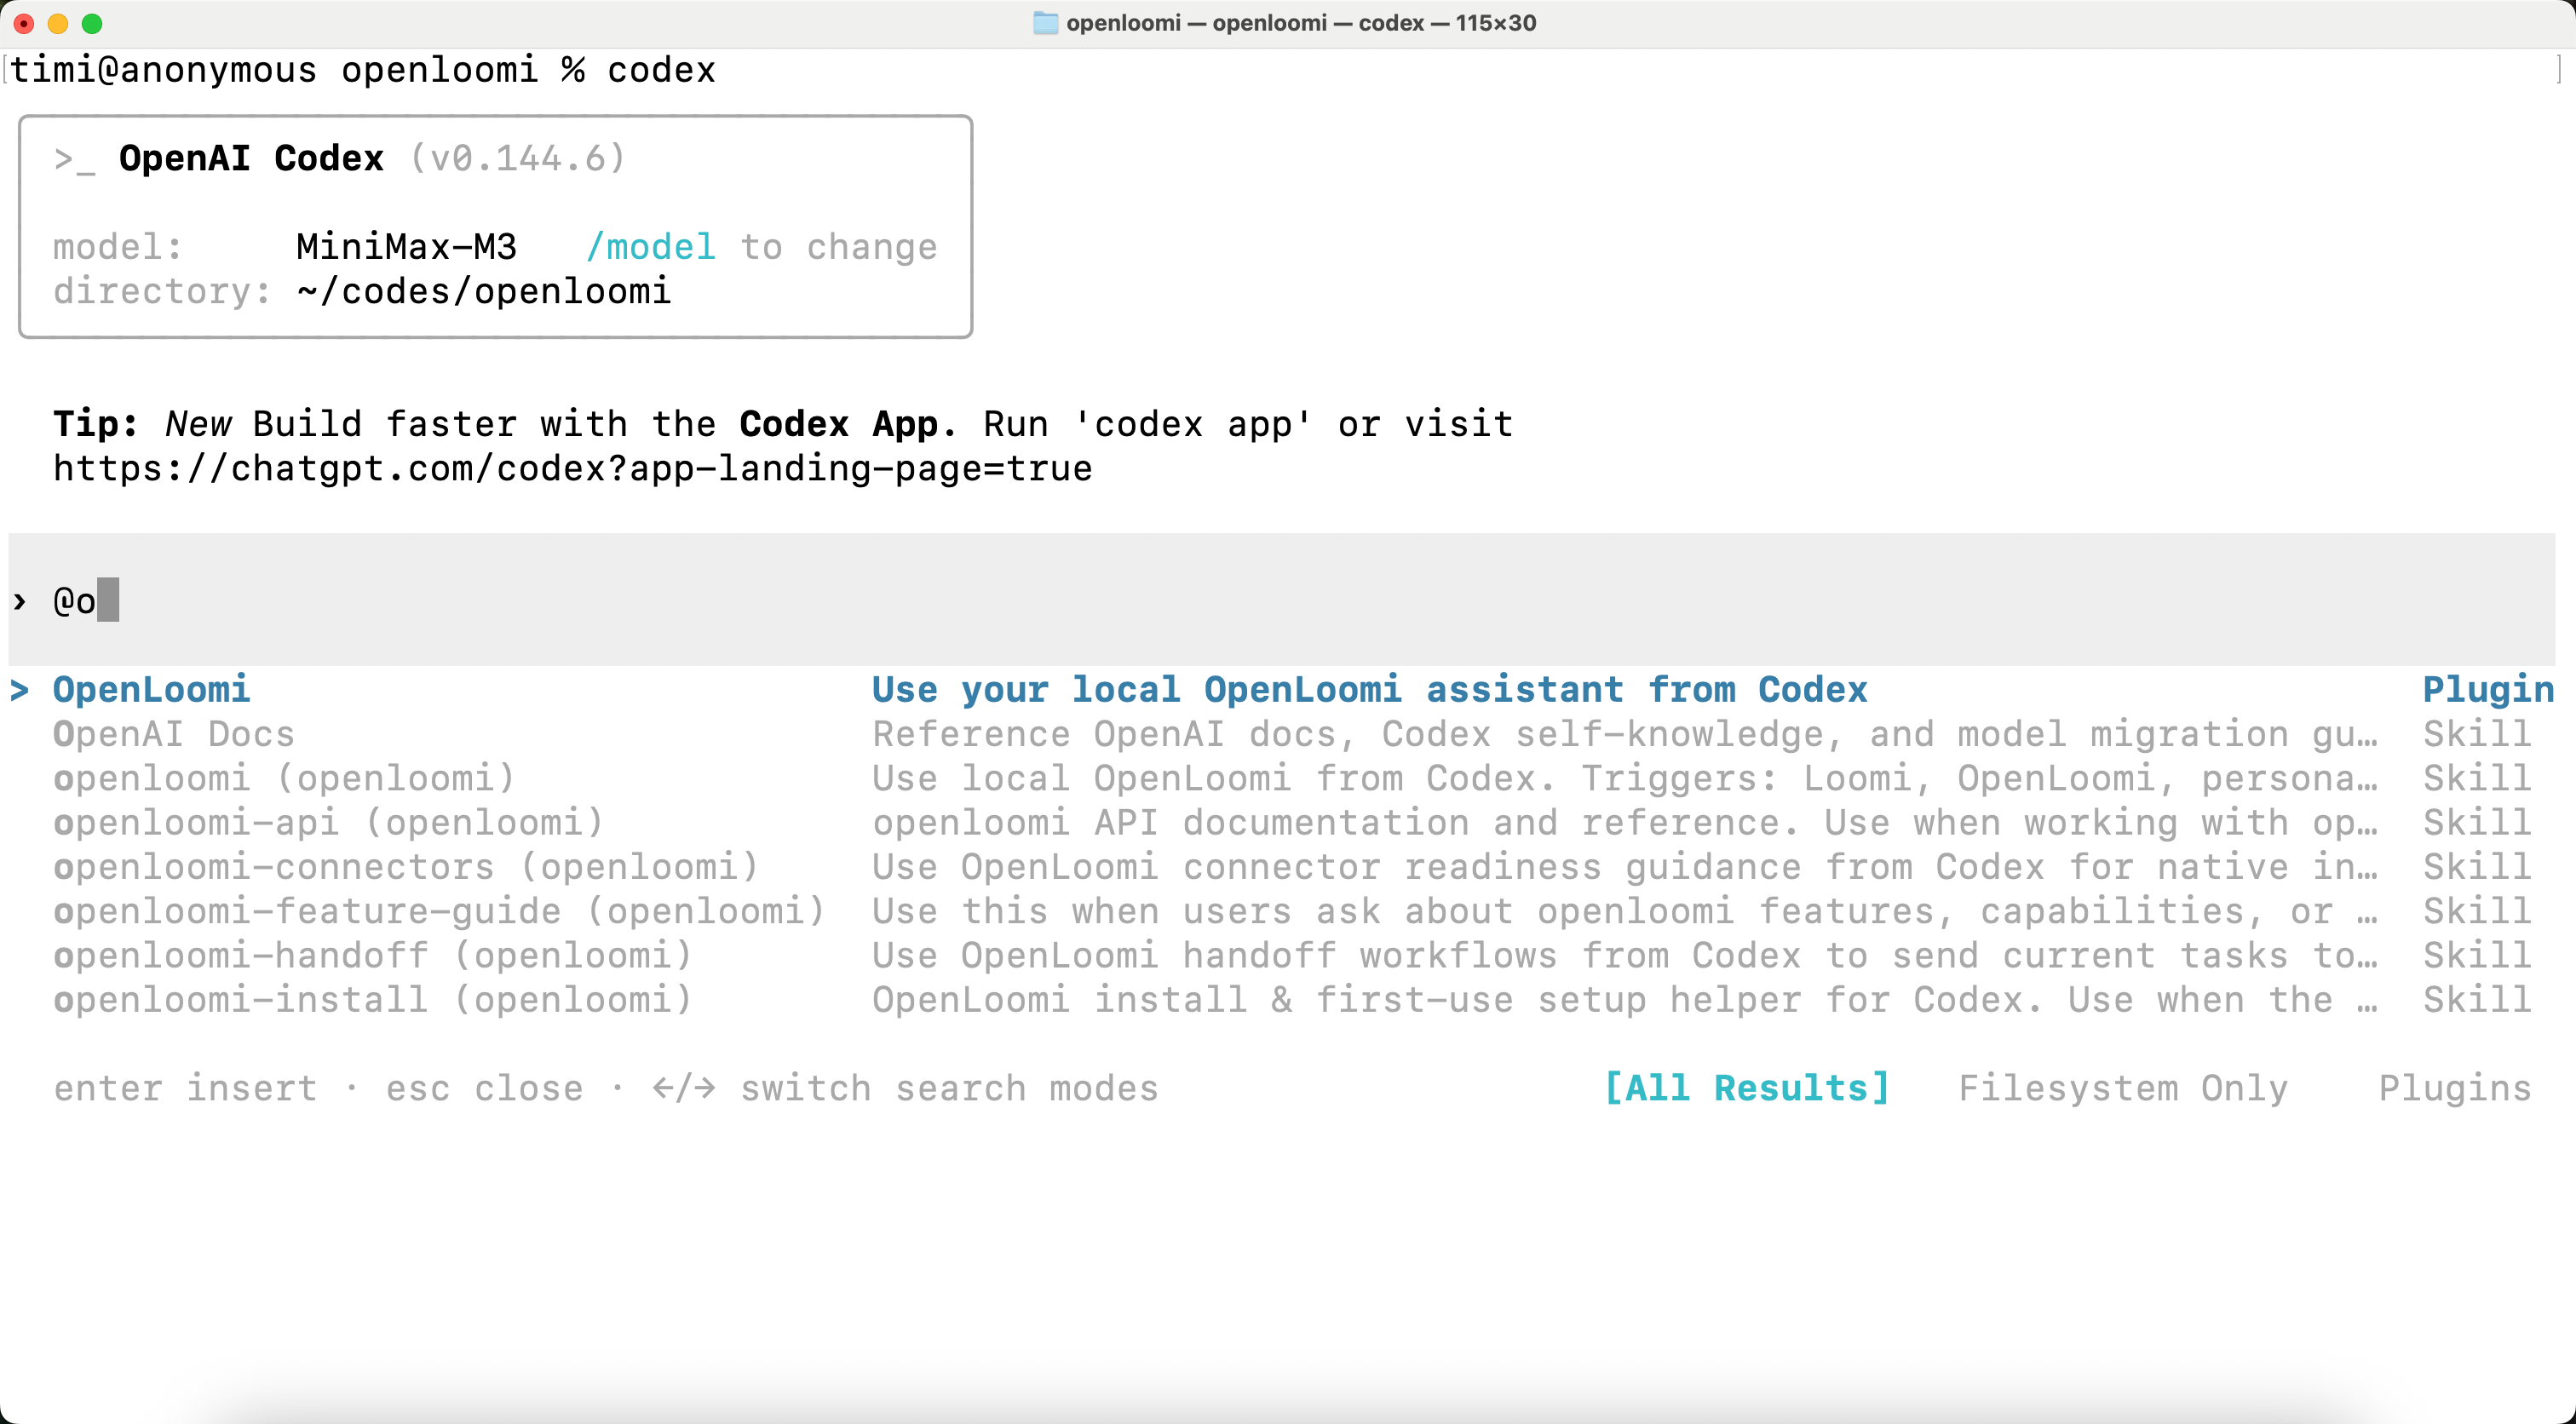Click the /model command hint

(x=651, y=247)
